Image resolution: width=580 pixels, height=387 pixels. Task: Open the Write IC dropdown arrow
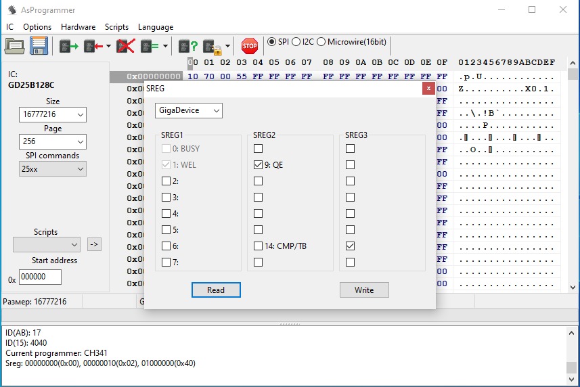(x=108, y=46)
